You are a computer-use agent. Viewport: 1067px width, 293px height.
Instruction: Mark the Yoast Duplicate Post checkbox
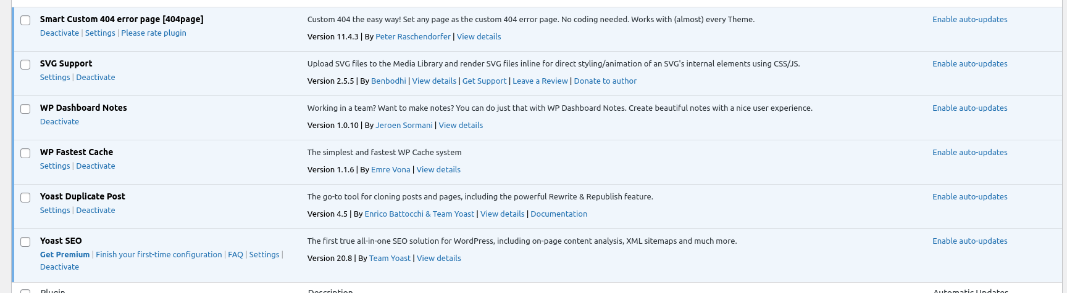25,198
